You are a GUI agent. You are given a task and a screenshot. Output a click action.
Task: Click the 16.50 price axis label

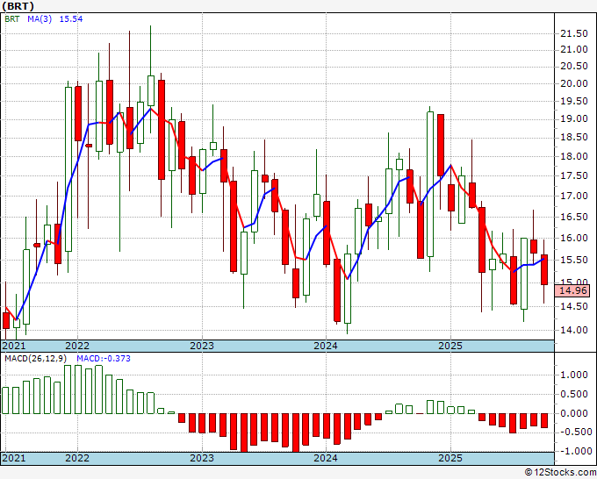tap(574, 217)
